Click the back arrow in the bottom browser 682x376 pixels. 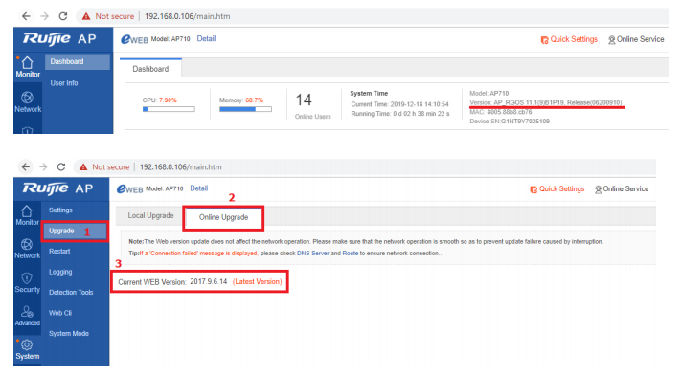(26, 166)
